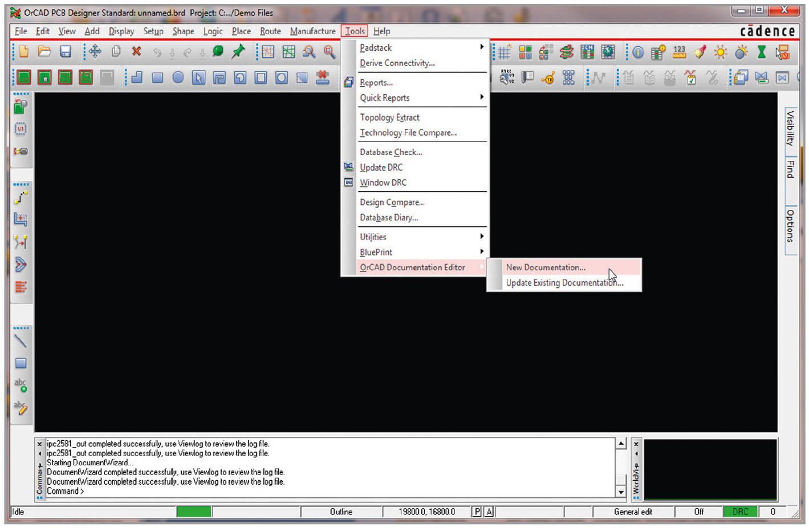Click the magnifier icon beside the green grid icon

(309, 52)
